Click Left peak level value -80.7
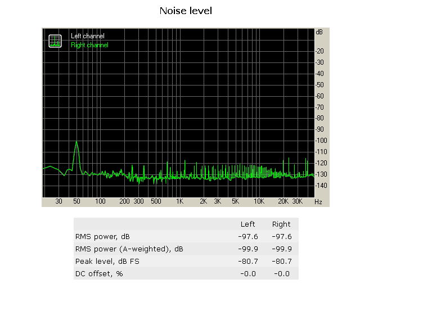The width and height of the screenshot is (432, 324). click(x=248, y=262)
